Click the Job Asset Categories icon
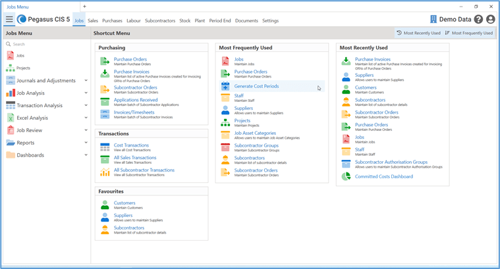 225,135
